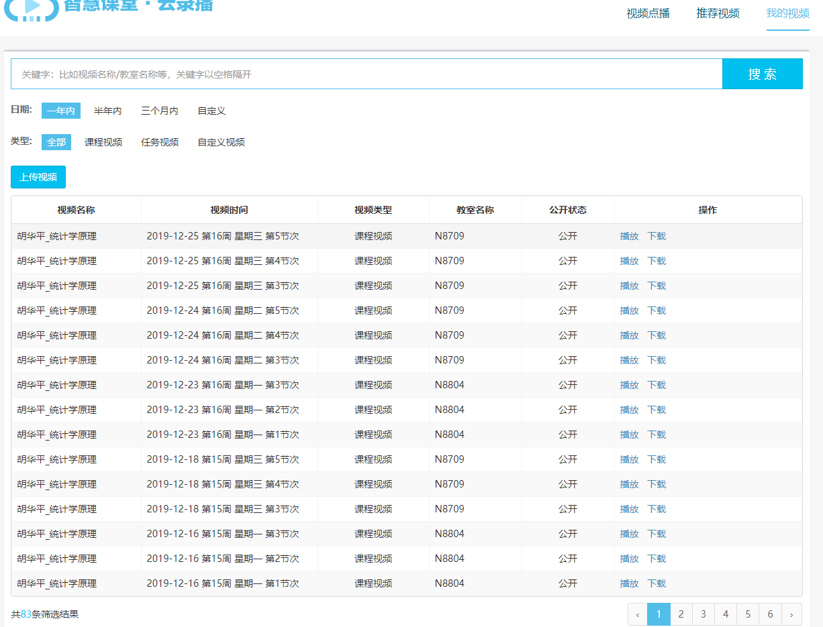This screenshot has height=627, width=823.
Task: Filter by 任务视频 type
Action: [x=160, y=142]
